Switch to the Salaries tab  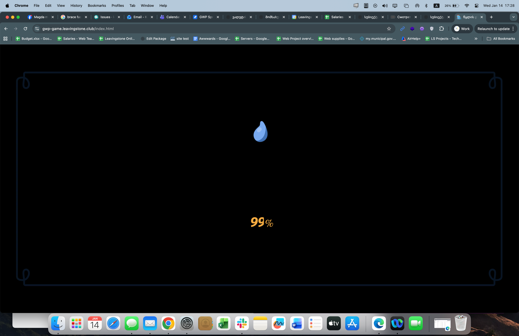tap(337, 17)
